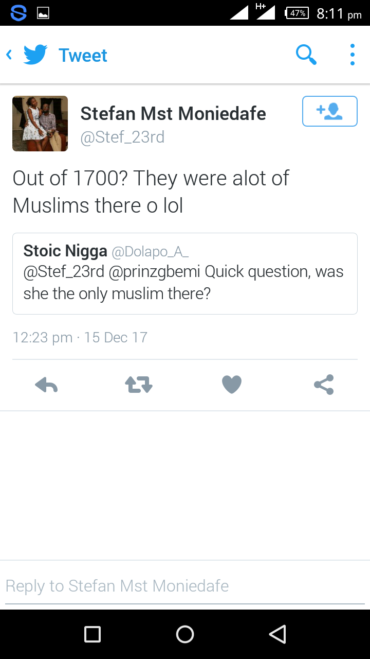This screenshot has height=659, width=370.
Task: Click the Tweet header title
Action: pos(83,55)
